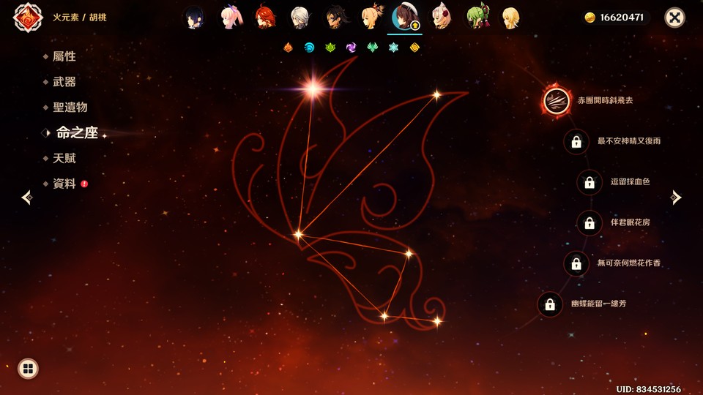This screenshot has height=395, width=703.
Task: Select the Pyro element filter icon
Action: coord(289,48)
